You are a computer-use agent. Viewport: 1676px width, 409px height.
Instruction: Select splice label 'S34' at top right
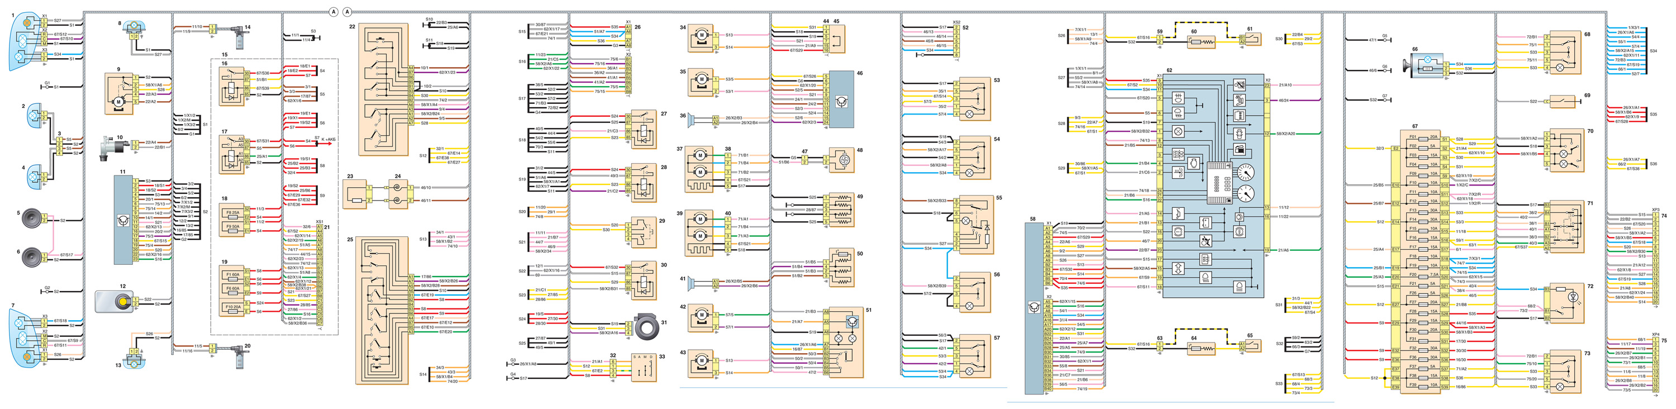coord(1653,51)
